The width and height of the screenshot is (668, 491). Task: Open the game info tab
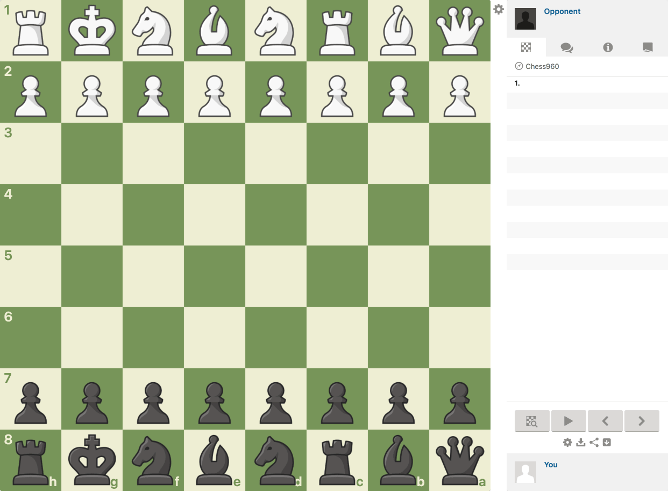click(608, 47)
